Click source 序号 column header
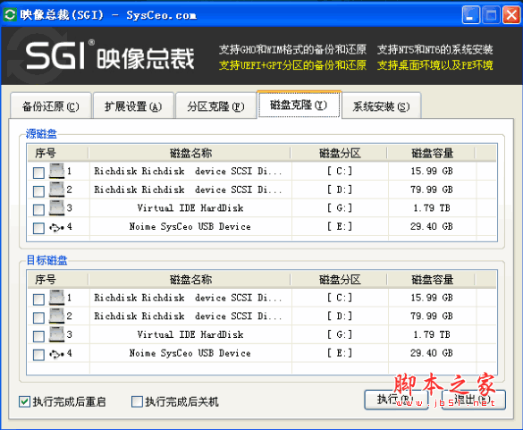 pyautogui.click(x=58, y=153)
